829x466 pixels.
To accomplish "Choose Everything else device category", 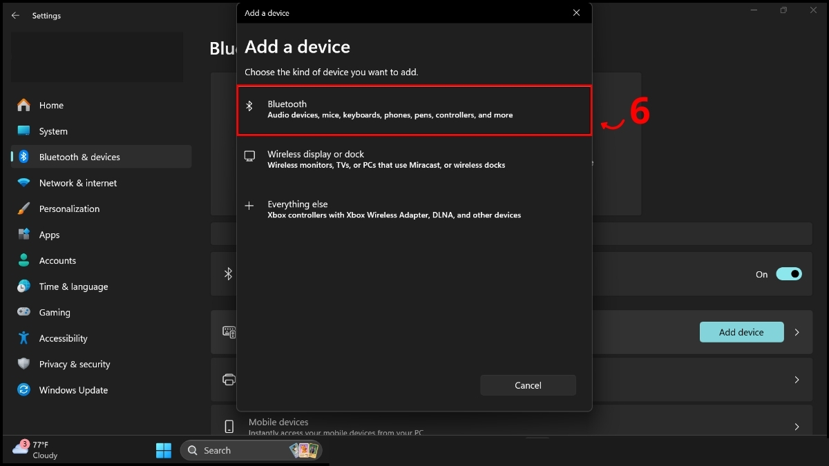I will [414, 208].
